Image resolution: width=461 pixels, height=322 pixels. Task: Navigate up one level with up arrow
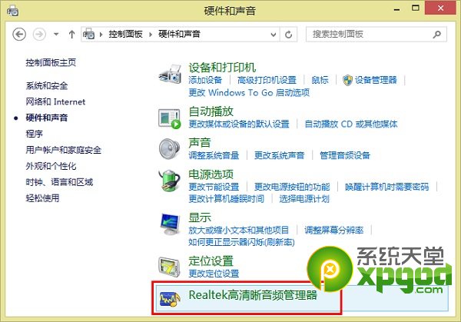tap(72, 35)
